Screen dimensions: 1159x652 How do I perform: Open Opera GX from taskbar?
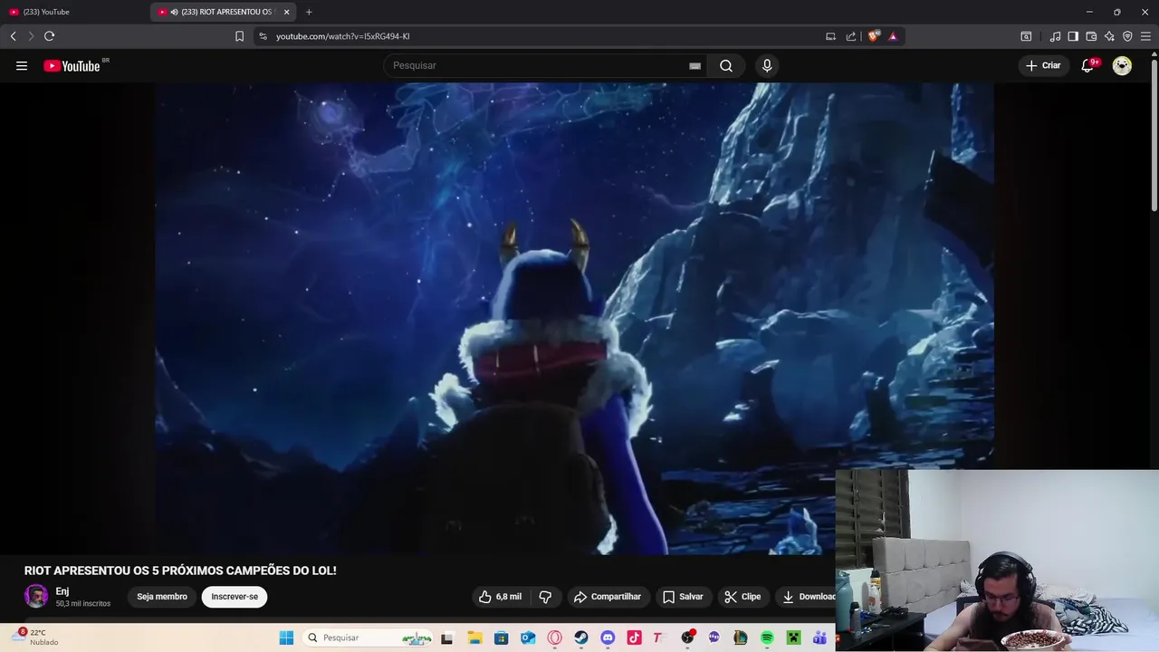(x=554, y=638)
